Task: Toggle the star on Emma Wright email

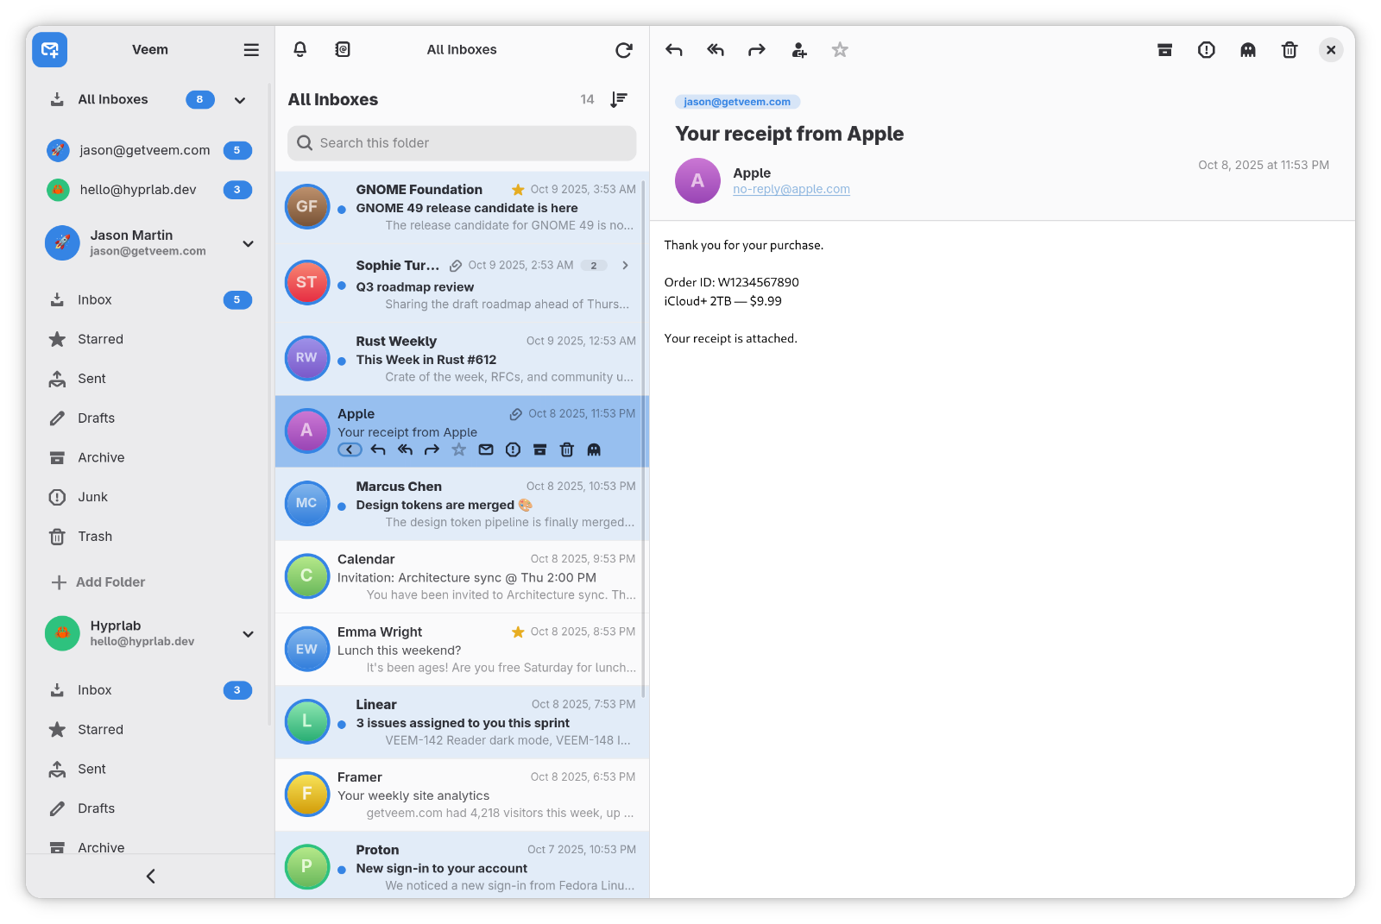Action: coord(518,632)
